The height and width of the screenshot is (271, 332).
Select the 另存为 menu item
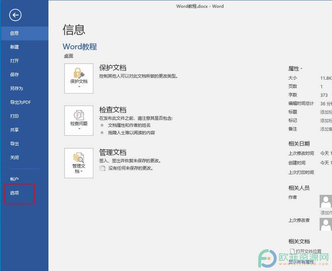click(24, 88)
